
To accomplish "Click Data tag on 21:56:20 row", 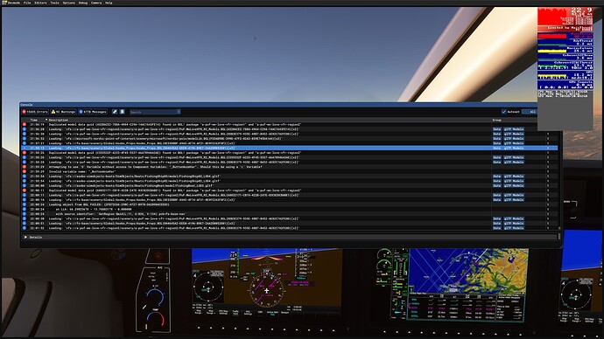I will [497, 129].
